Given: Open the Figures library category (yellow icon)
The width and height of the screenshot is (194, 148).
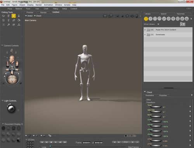Looking at the screenshot, I should click(146, 19).
